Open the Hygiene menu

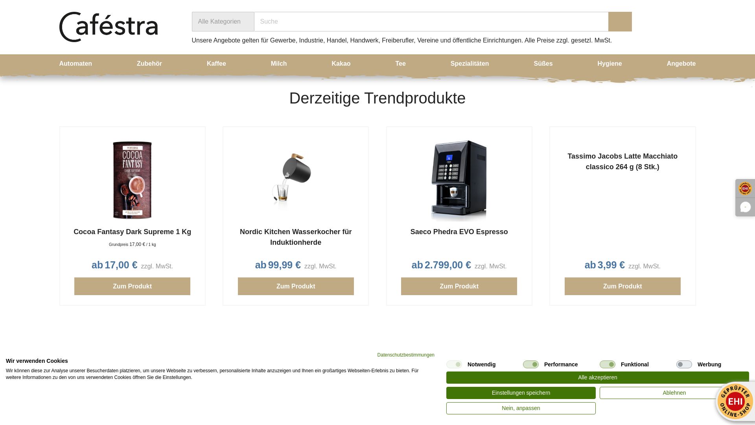click(610, 64)
